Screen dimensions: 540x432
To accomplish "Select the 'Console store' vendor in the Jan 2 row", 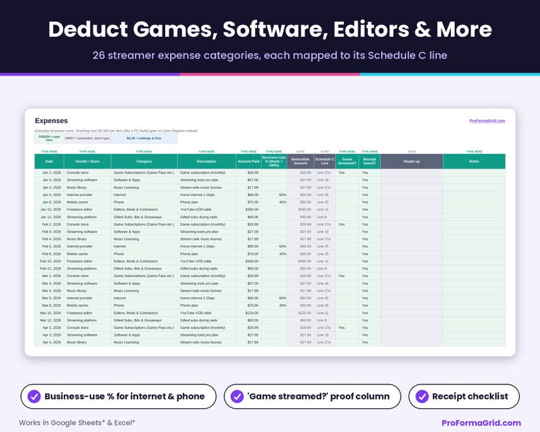I will (88, 173).
